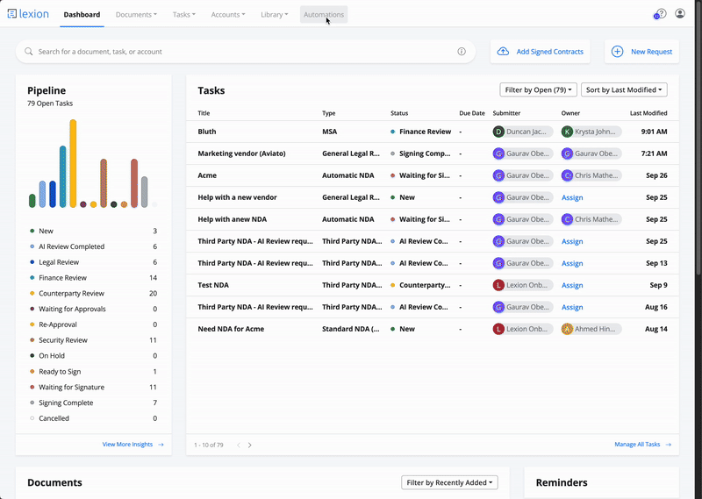Image resolution: width=702 pixels, height=499 pixels.
Task: Click Ahmed Hin... owner avatar
Action: (x=567, y=329)
